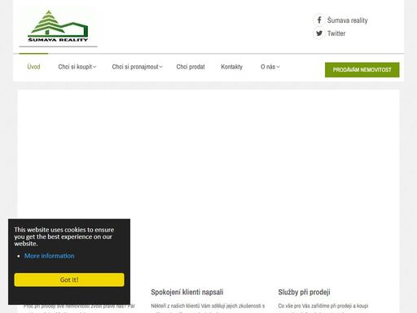The height and width of the screenshot is (313, 417).
Task: Open the More information cookie link
Action: click(x=50, y=256)
